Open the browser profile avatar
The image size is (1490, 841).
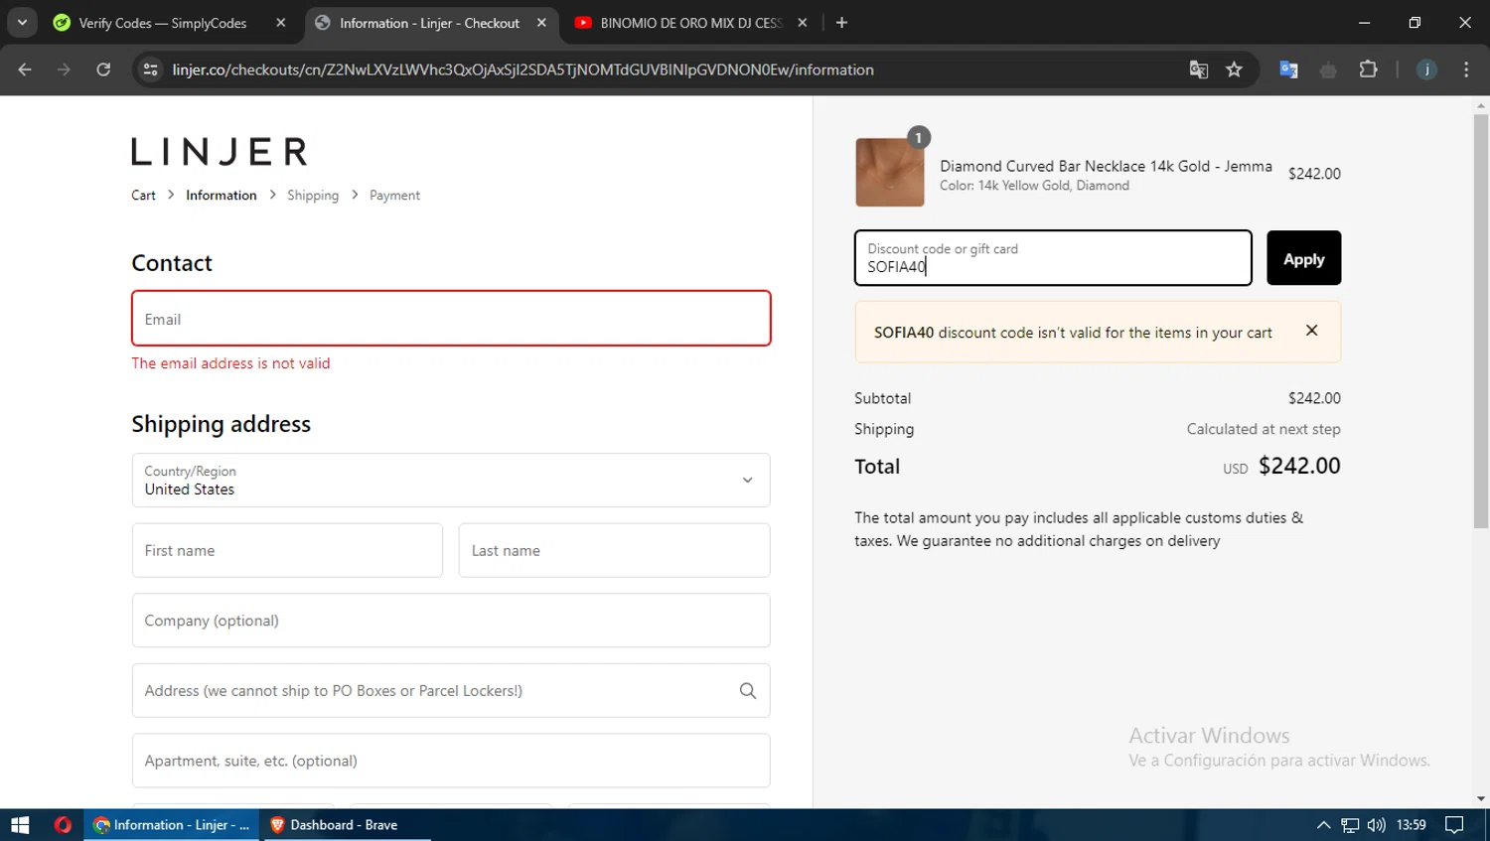tap(1426, 70)
